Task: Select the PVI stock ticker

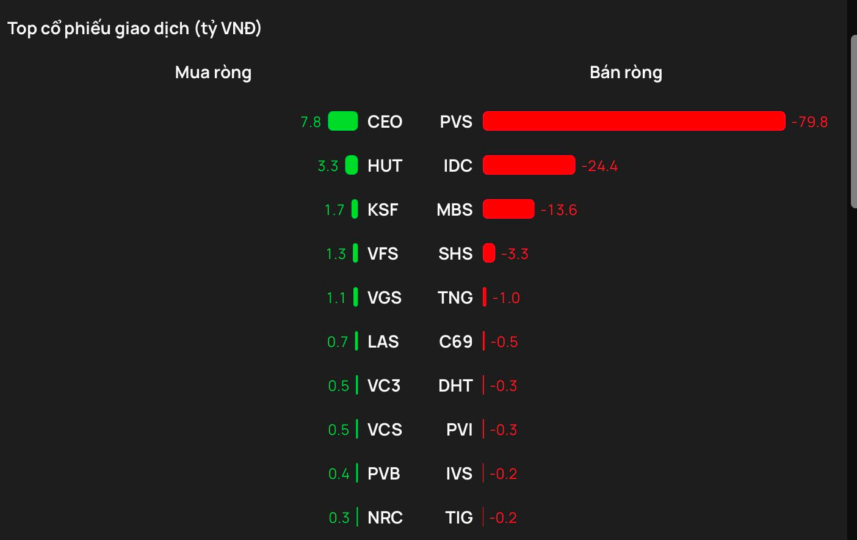Action: point(459,429)
